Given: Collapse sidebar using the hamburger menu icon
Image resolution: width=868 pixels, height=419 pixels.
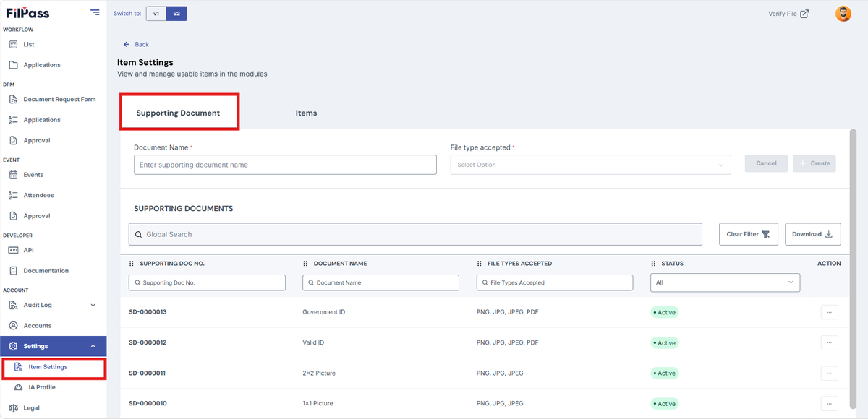Looking at the screenshot, I should pos(95,12).
